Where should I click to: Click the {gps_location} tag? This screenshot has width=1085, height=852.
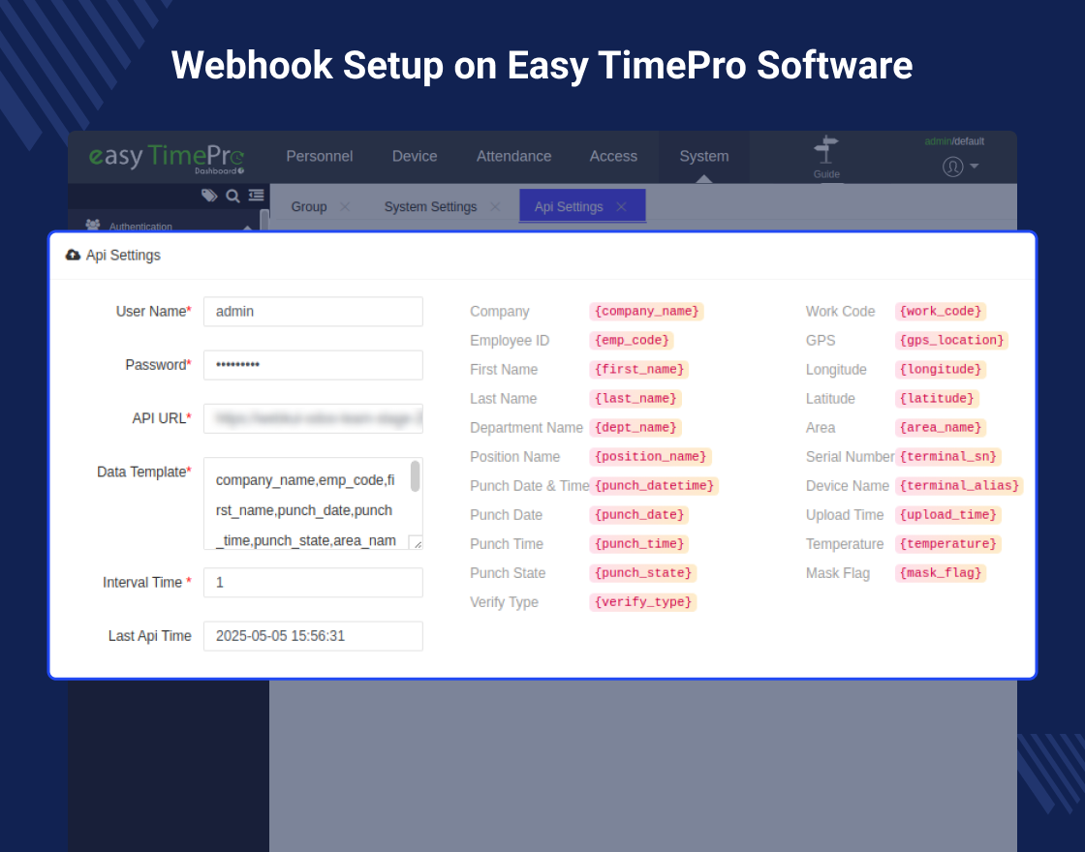click(x=951, y=340)
